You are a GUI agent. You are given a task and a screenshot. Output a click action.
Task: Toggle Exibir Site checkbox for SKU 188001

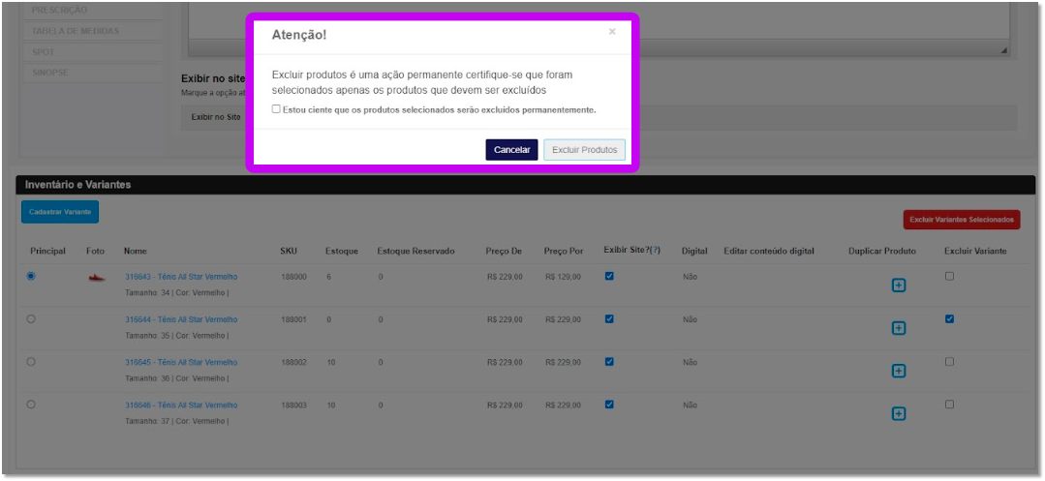coord(609,319)
